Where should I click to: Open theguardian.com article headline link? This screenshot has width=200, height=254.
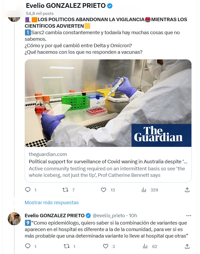[108, 161]
